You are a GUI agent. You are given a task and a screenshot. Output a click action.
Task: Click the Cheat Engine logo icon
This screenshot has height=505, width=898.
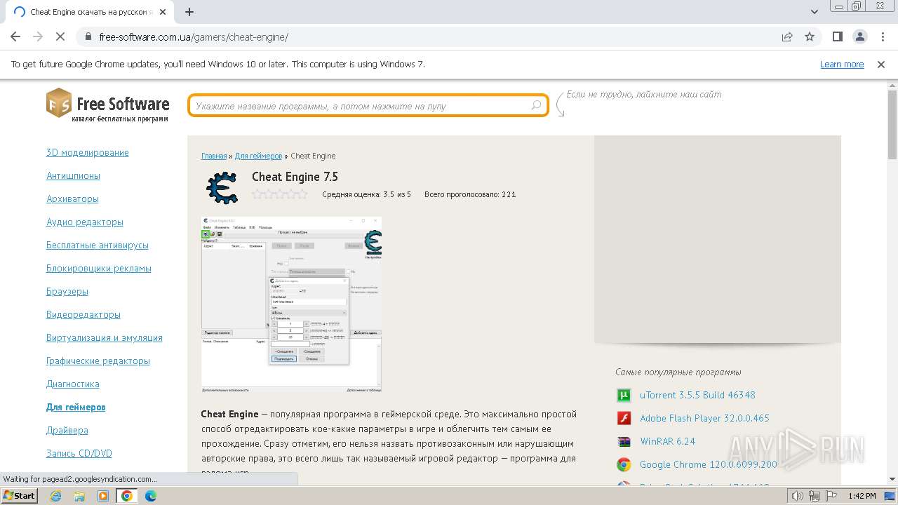click(x=222, y=187)
